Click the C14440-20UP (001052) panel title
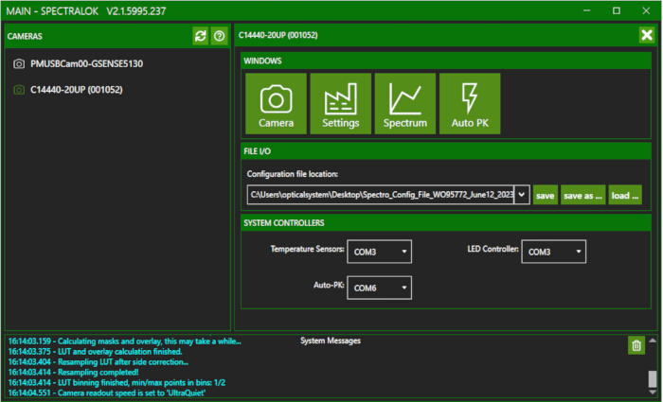Image resolution: width=663 pixels, height=402 pixels. pos(278,35)
